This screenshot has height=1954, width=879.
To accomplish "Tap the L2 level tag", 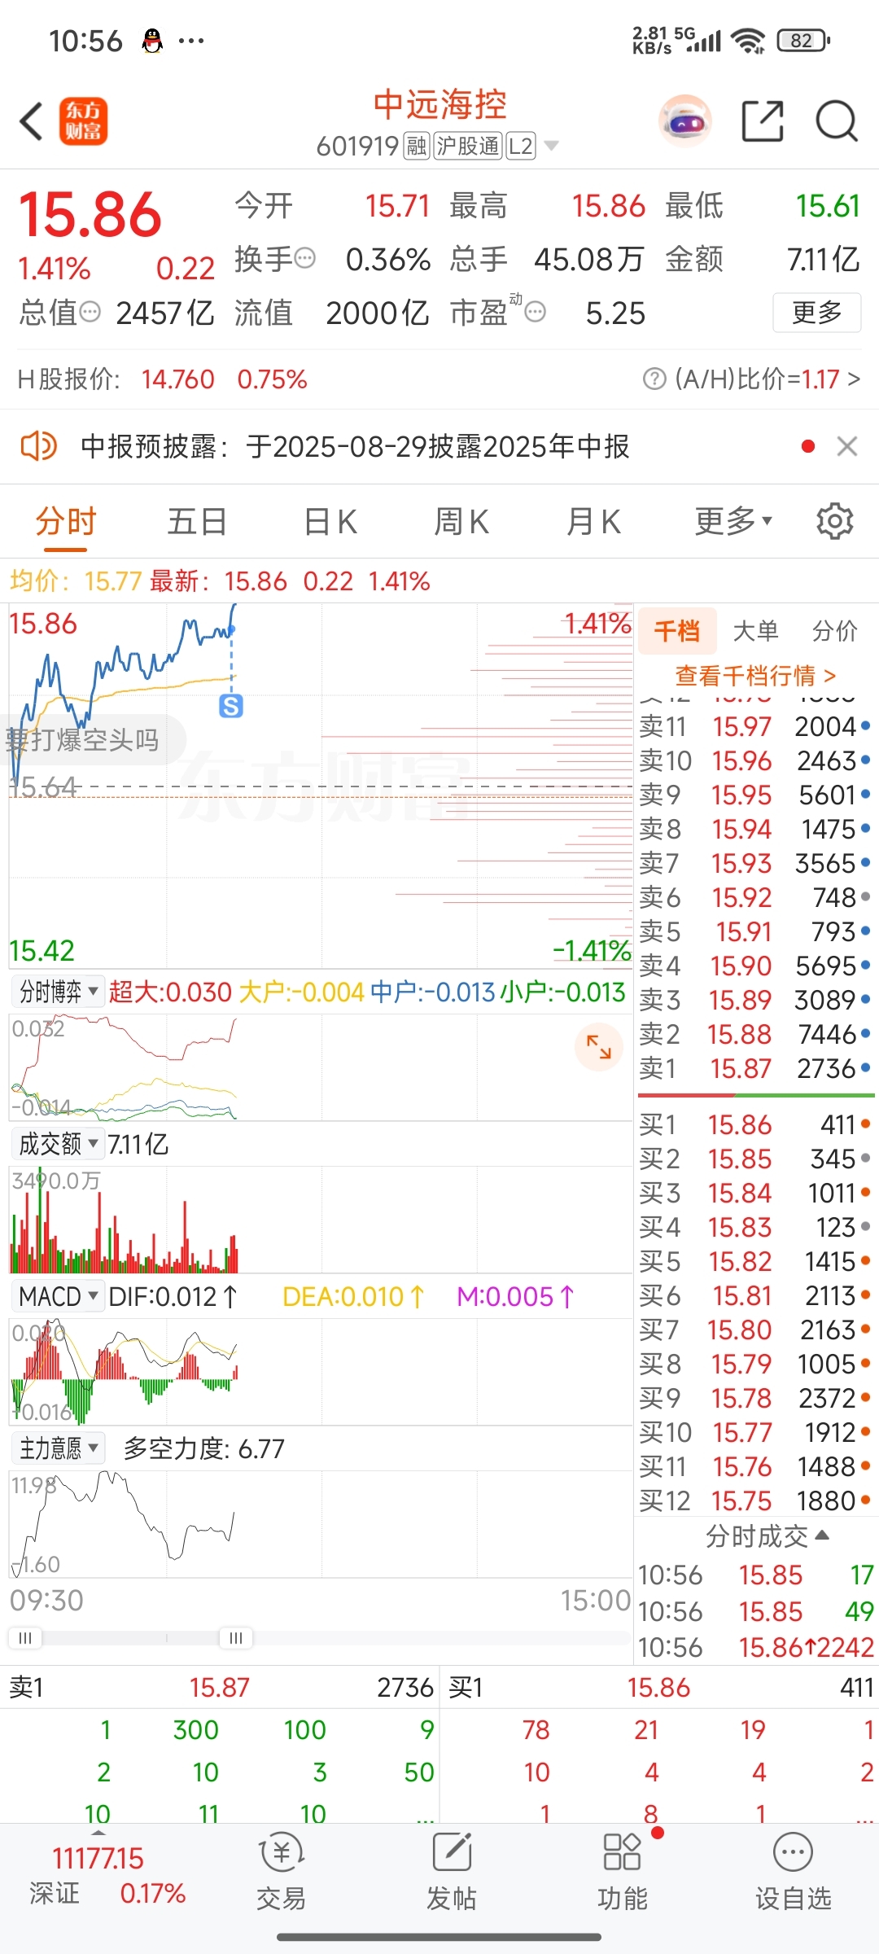I will pos(521,146).
